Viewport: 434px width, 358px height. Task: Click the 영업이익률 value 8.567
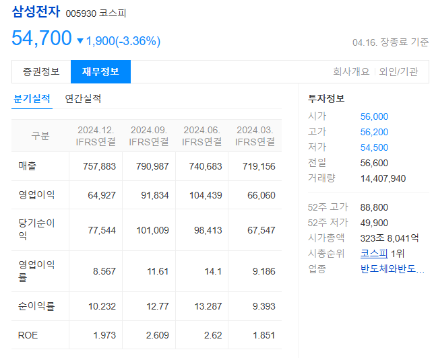[104, 271]
